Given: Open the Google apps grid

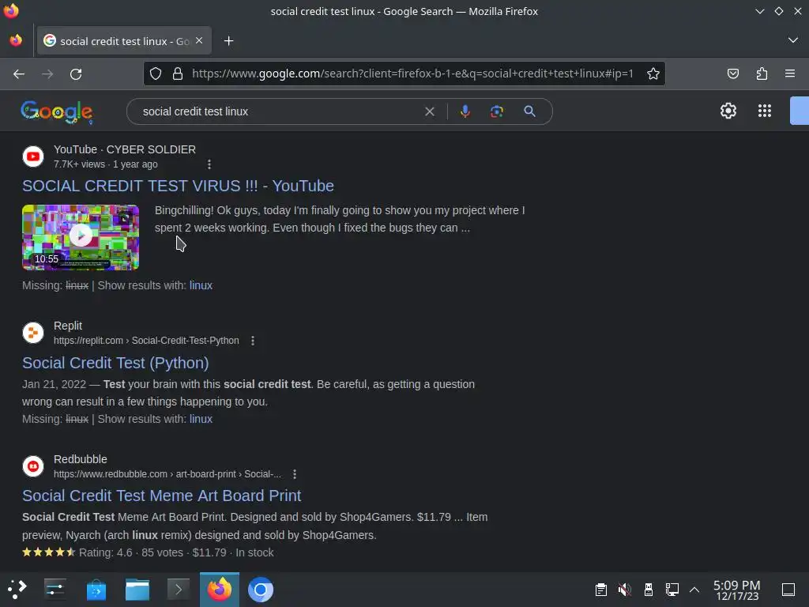Looking at the screenshot, I should pyautogui.click(x=765, y=111).
